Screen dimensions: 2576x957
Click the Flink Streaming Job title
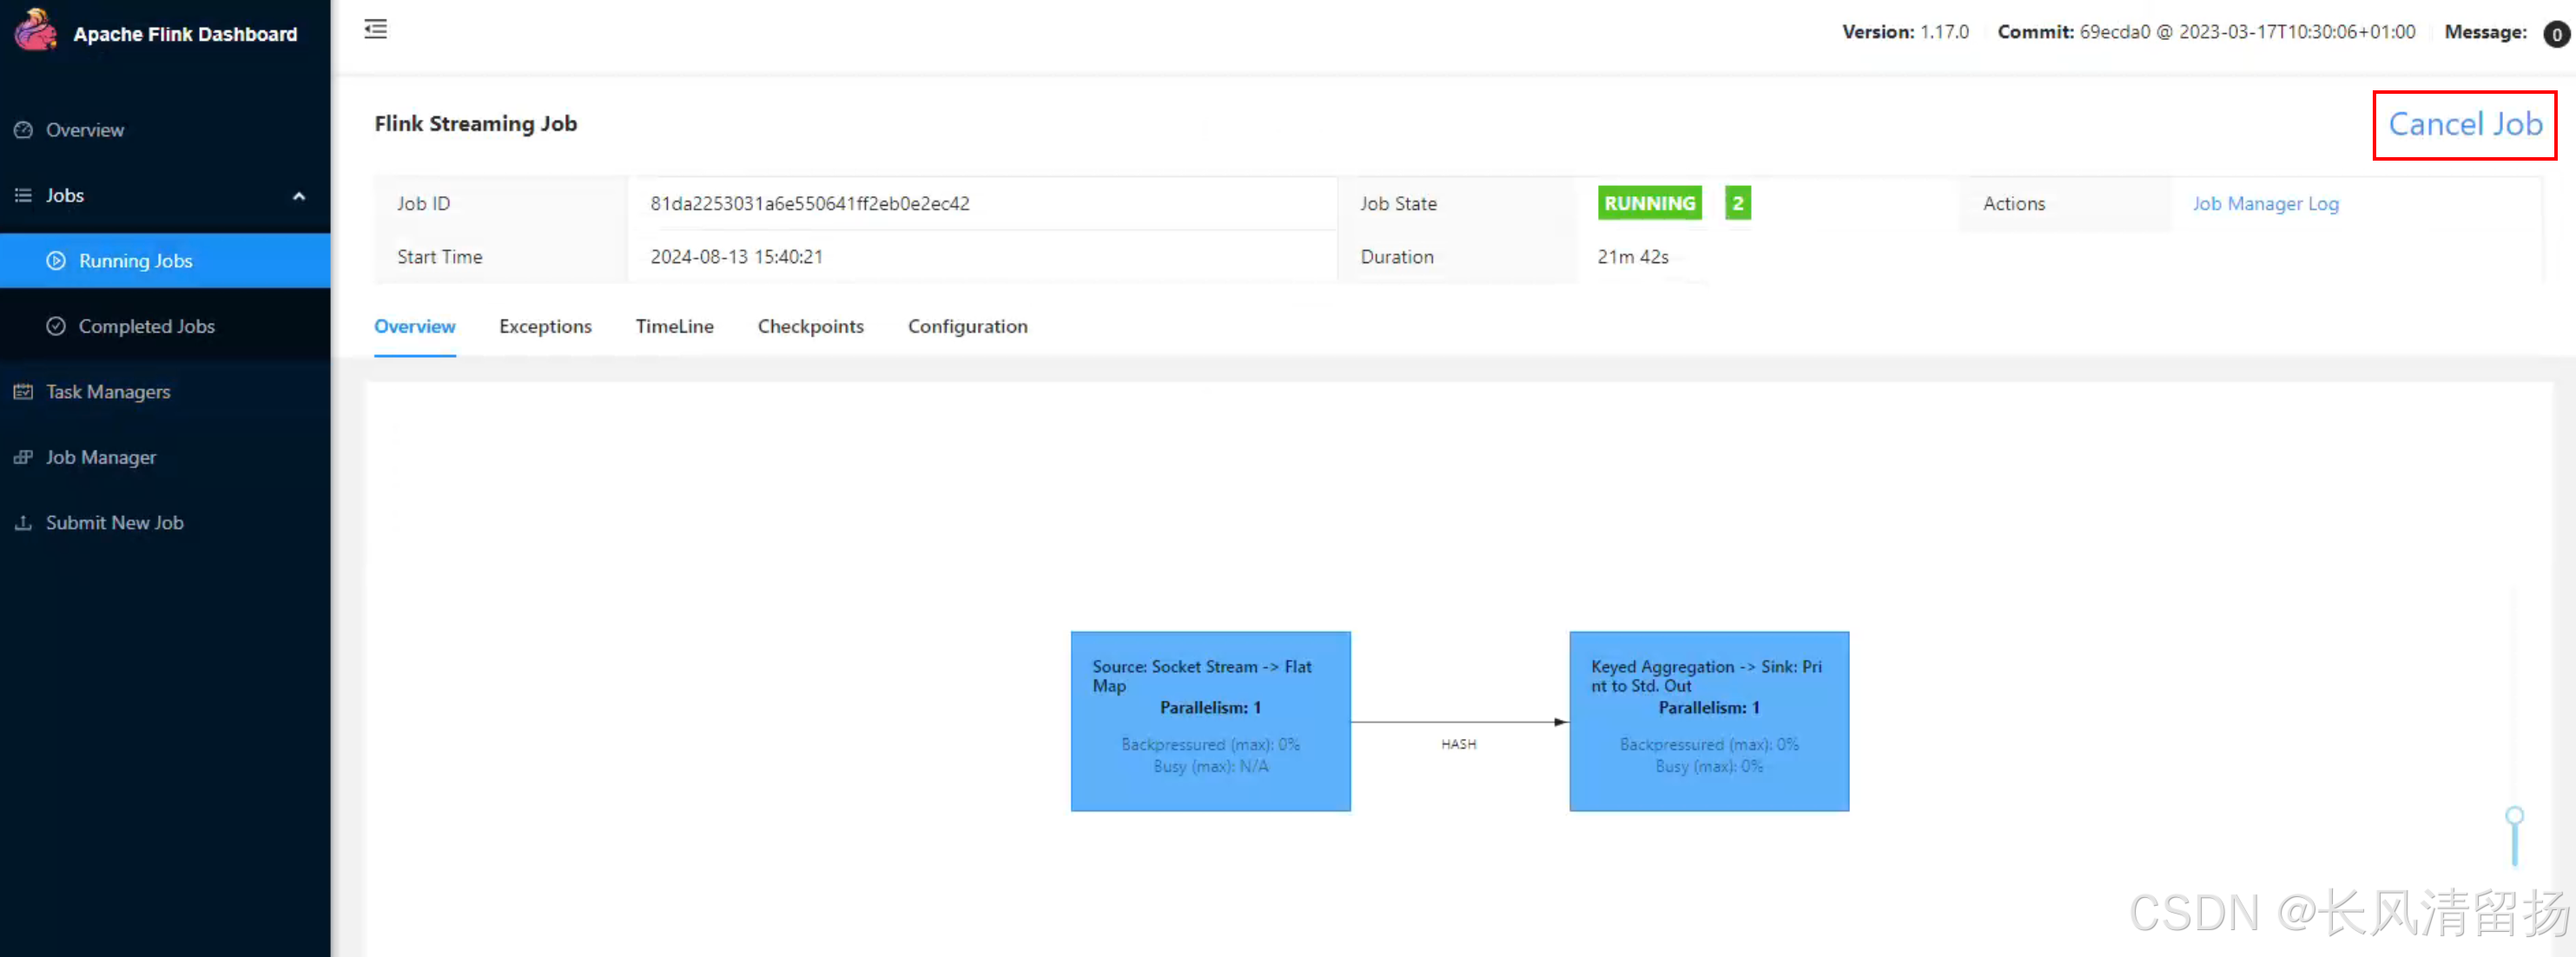click(x=476, y=124)
